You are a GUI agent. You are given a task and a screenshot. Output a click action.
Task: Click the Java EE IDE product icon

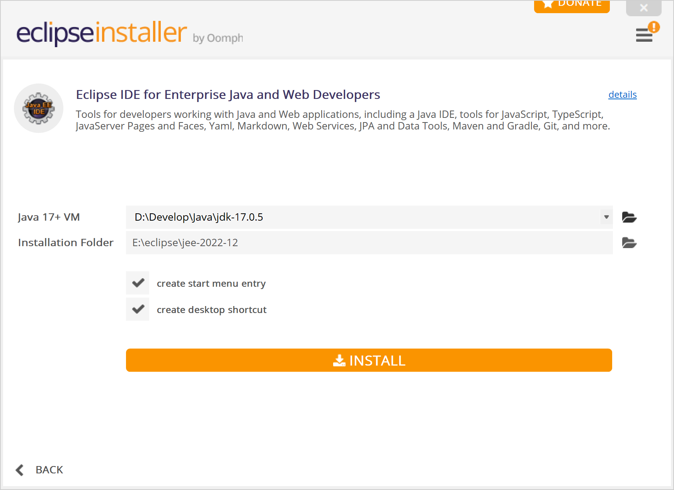pyautogui.click(x=39, y=108)
